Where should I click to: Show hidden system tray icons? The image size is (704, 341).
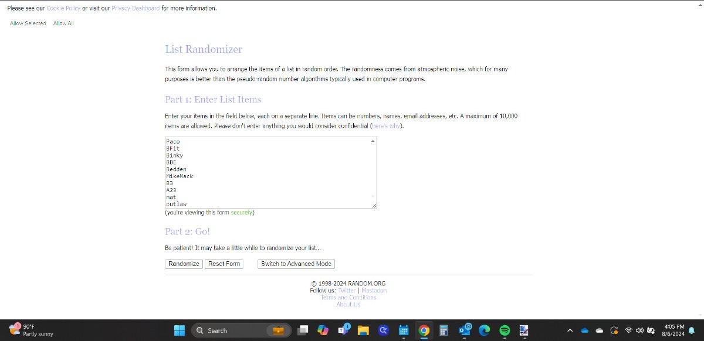point(569,330)
